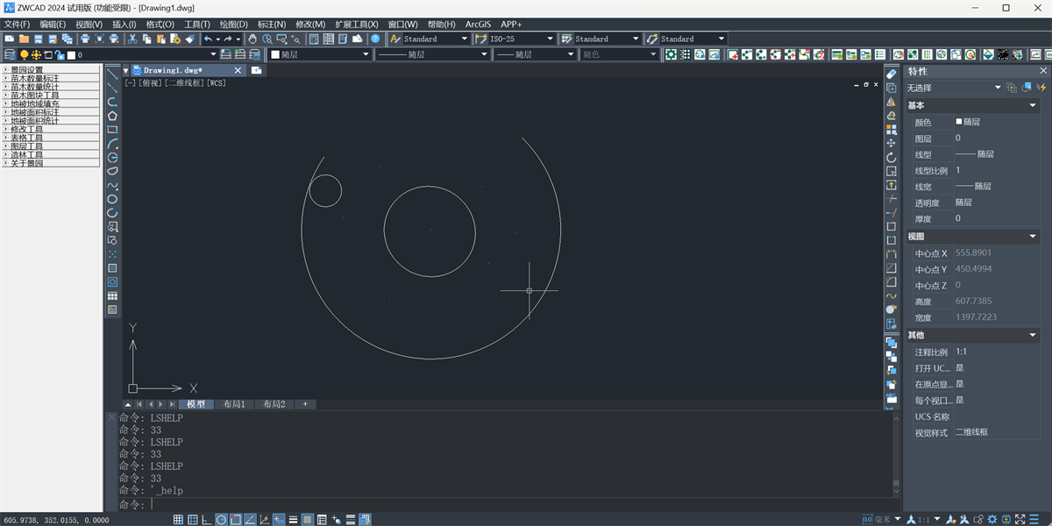Click the green gear landscape settings icon
Screen dimensions: 1052x526
pyautogui.click(x=671, y=54)
